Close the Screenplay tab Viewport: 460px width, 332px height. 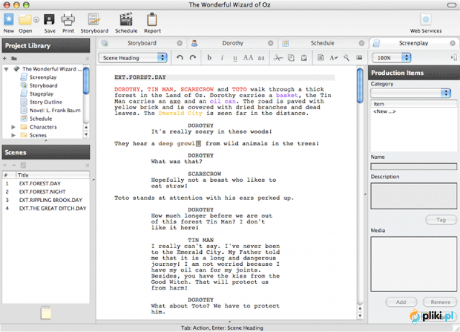[453, 43]
